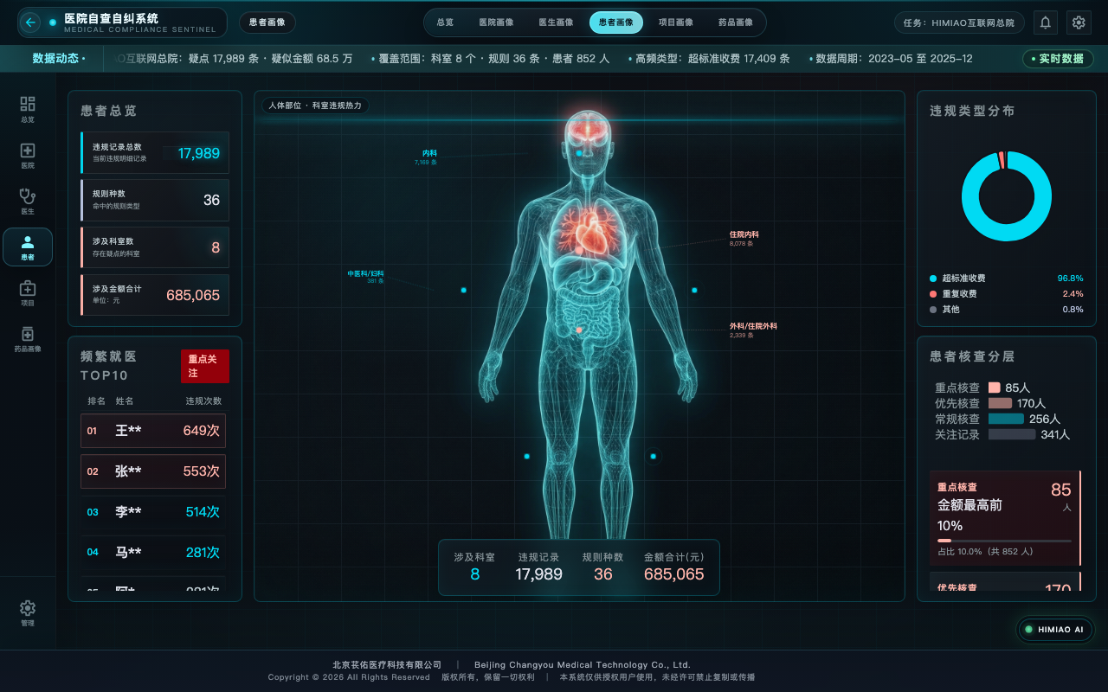Click the back arrow button
The width and height of the screenshot is (1108, 692).
[31, 22]
